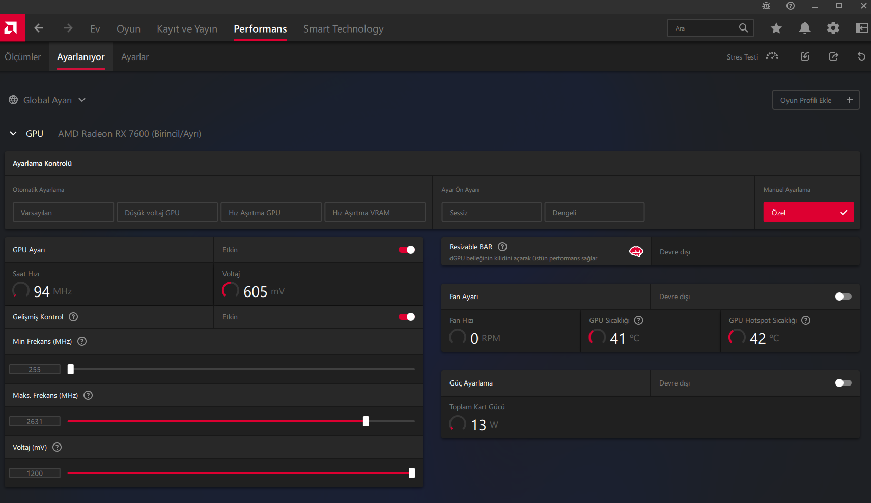
Task: Select Hız Aşırtma VRAM option
Action: coord(375,212)
